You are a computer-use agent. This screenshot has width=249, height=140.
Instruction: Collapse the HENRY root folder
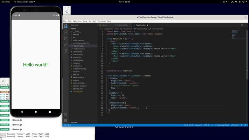click(73, 29)
